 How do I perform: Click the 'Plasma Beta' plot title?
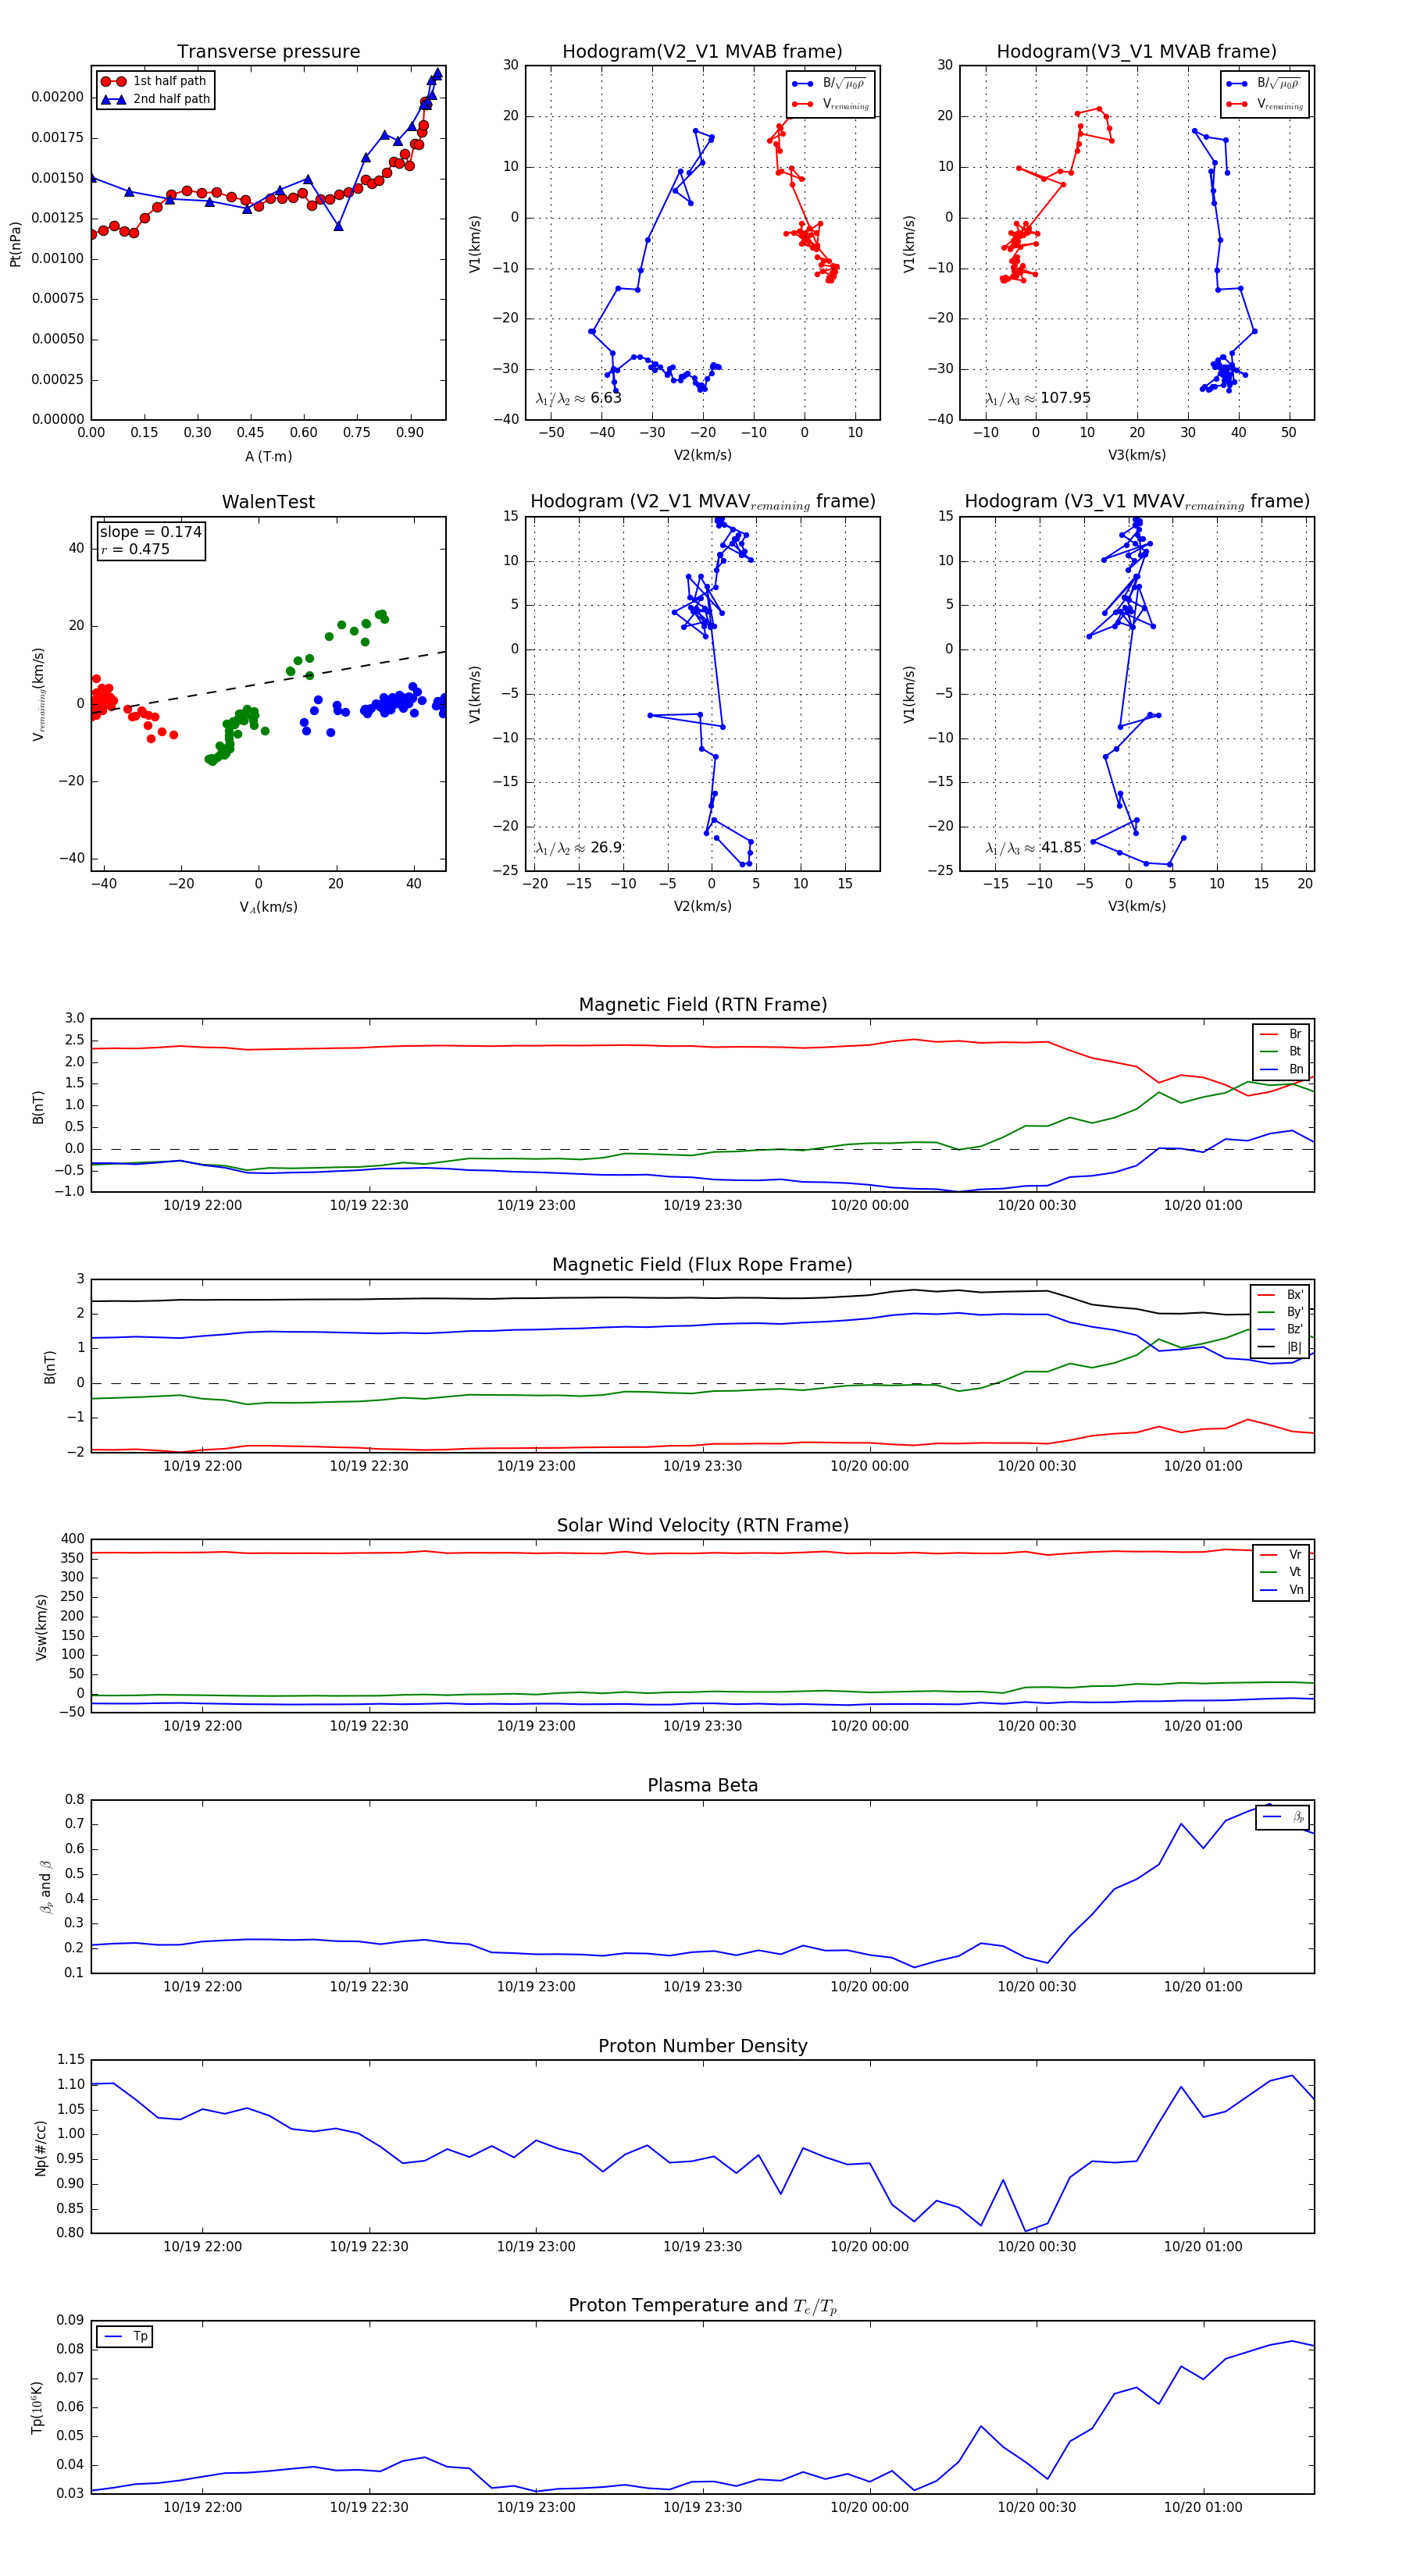702,1785
